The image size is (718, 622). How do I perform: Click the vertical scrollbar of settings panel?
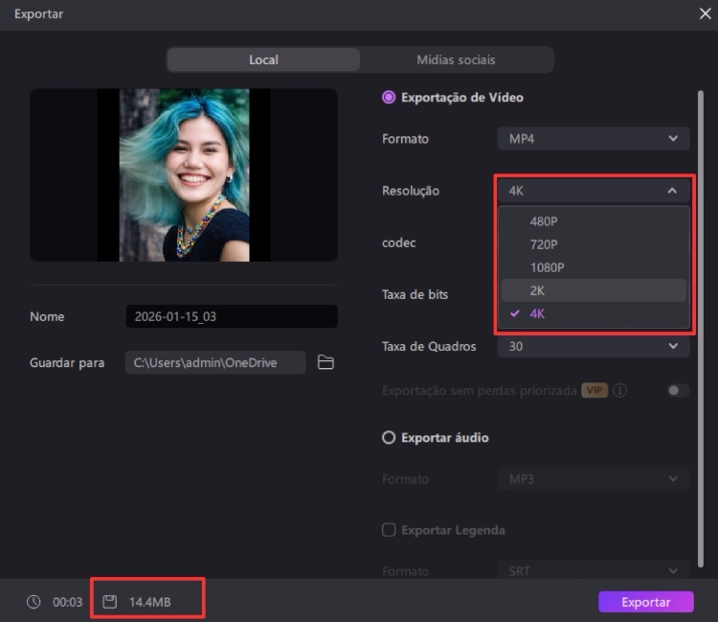pos(700,329)
